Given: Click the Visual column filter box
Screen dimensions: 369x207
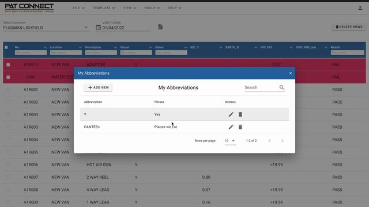Looking at the screenshot, I should [136, 52].
